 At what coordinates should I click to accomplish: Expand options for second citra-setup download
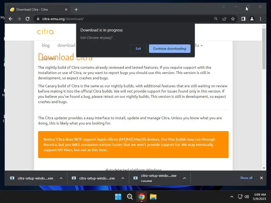(123, 178)
